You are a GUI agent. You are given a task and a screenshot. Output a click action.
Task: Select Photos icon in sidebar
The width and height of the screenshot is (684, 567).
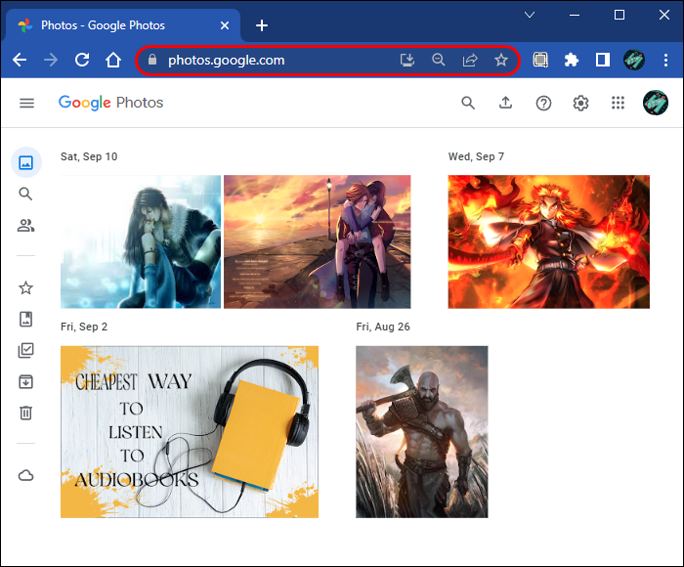(x=26, y=163)
